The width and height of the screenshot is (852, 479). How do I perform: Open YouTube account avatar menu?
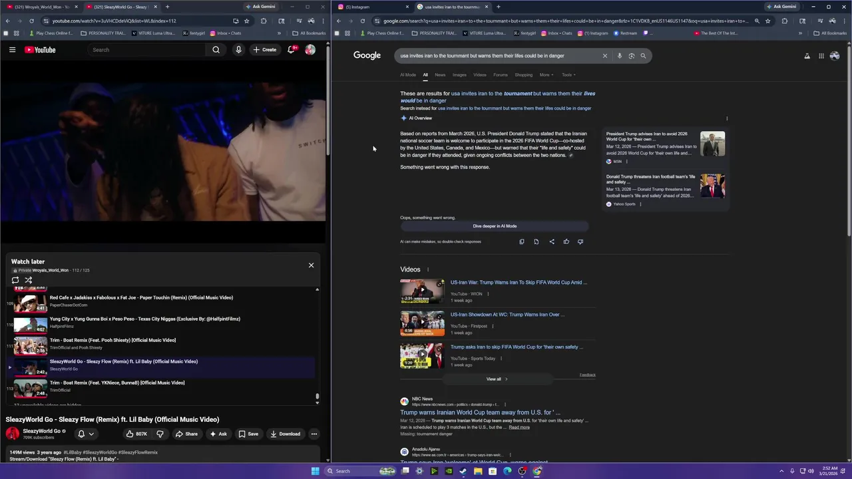click(310, 50)
